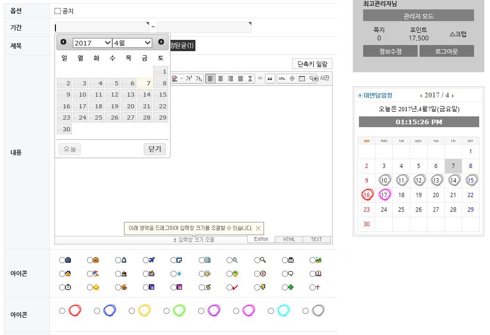Select the airplane icon radio button
Image resolution: width=490 pixels, height=335 pixels.
146,260
